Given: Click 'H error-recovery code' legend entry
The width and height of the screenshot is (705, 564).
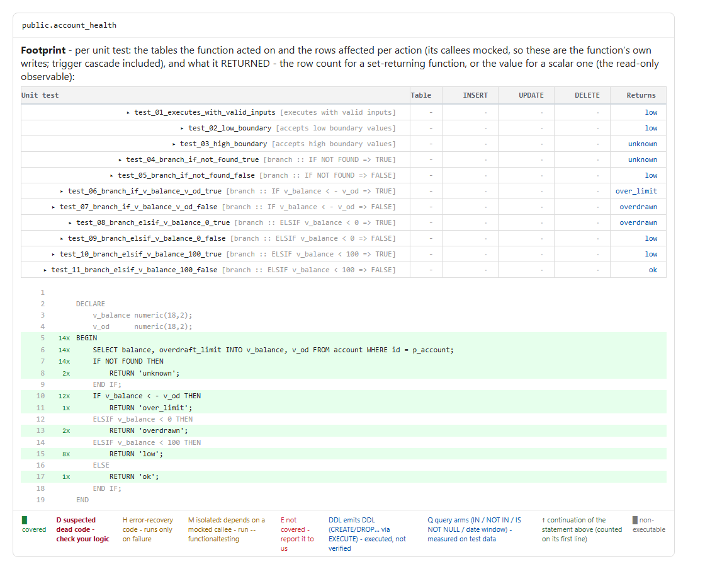Looking at the screenshot, I should pyautogui.click(x=148, y=529).
